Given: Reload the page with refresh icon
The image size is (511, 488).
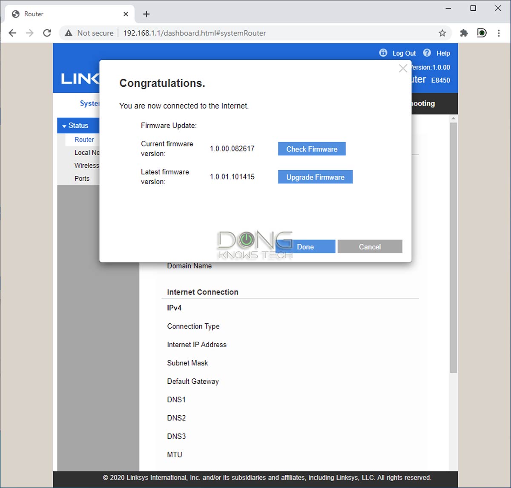Looking at the screenshot, I should click(x=47, y=33).
